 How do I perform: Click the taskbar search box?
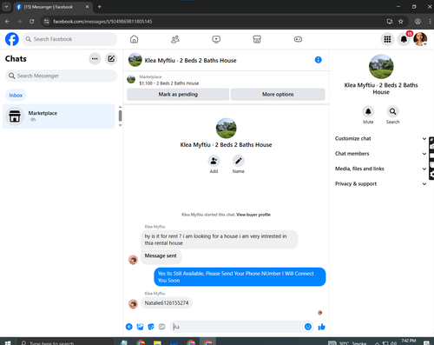point(65,342)
